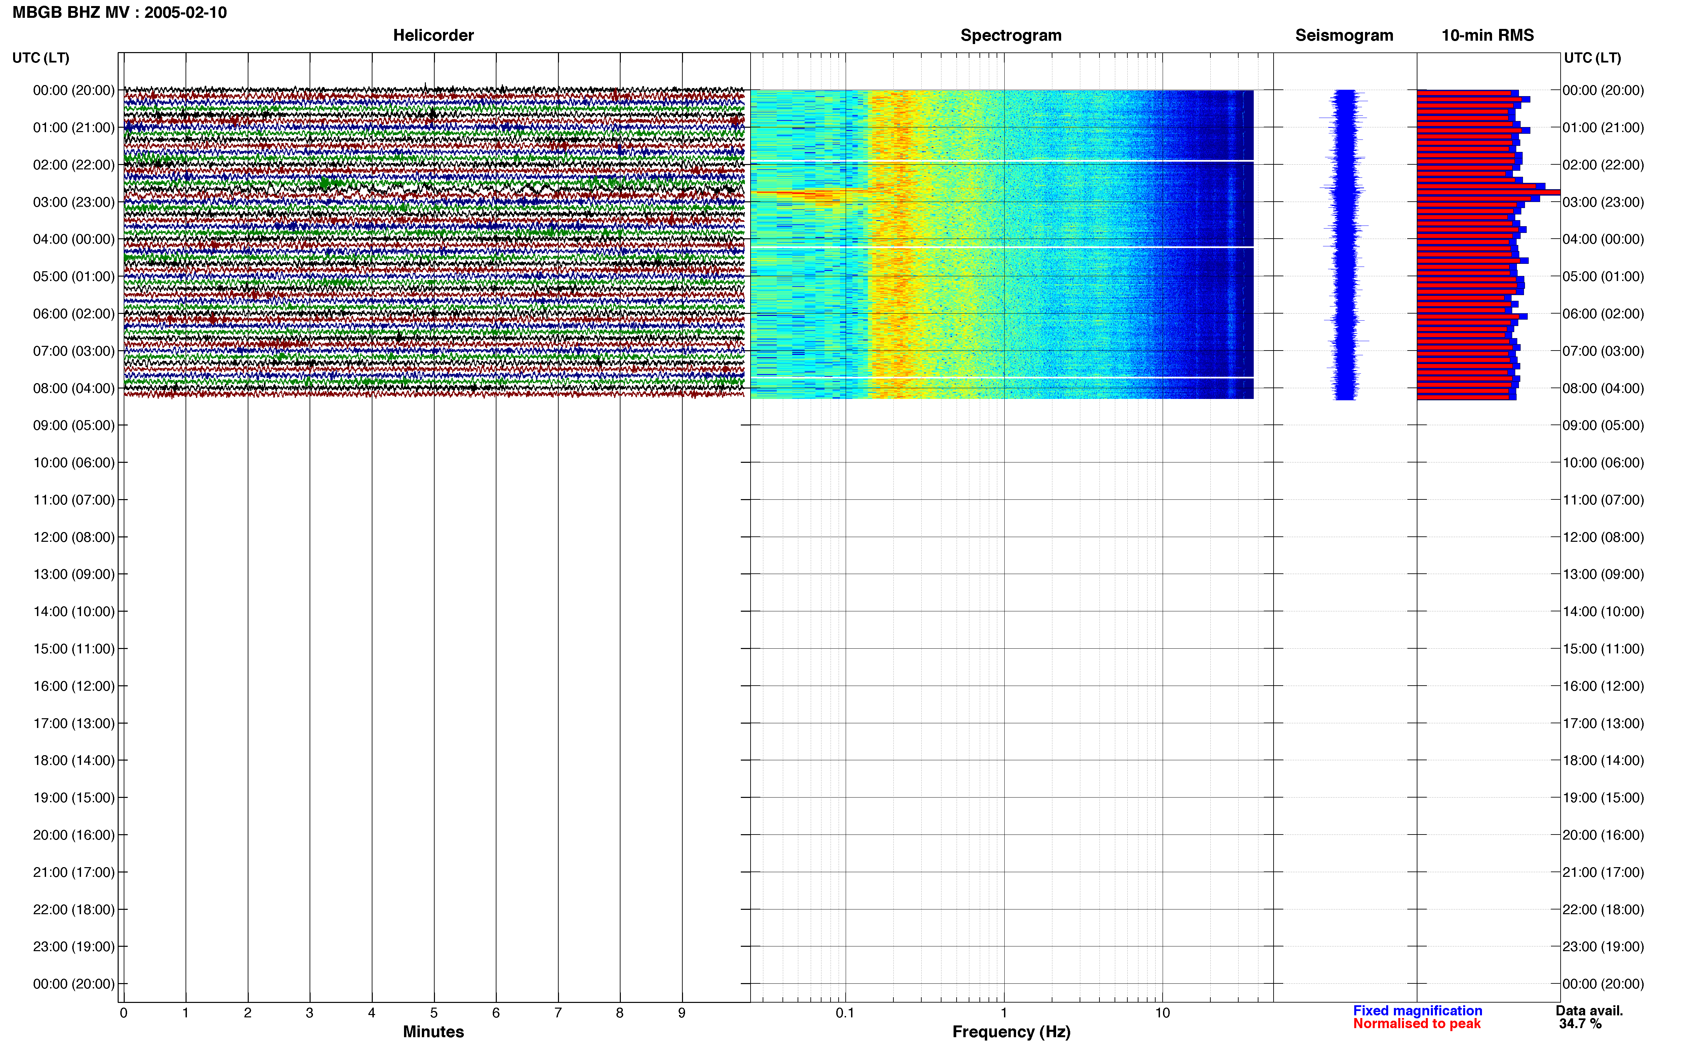The image size is (1687, 1055).
Task: Select the blue 'Fixed magnification' legend text
Action: [1418, 1010]
